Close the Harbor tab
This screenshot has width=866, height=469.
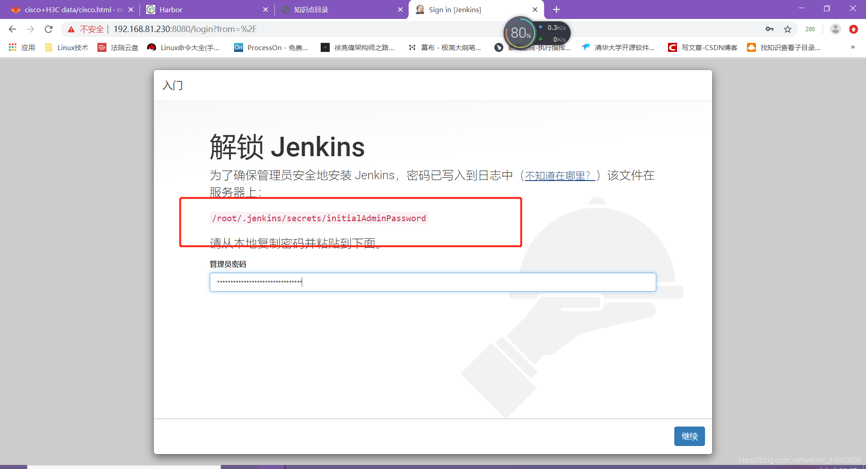pyautogui.click(x=265, y=9)
